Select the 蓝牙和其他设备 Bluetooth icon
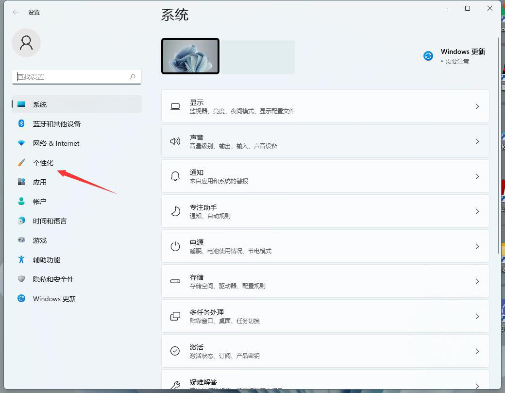This screenshot has height=393, width=505. [x=21, y=123]
